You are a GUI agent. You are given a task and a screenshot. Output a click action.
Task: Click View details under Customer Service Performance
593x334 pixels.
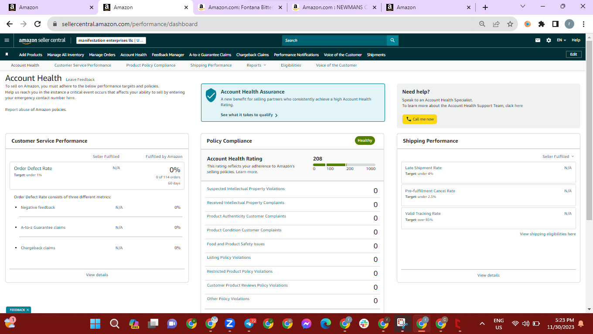tap(97, 275)
